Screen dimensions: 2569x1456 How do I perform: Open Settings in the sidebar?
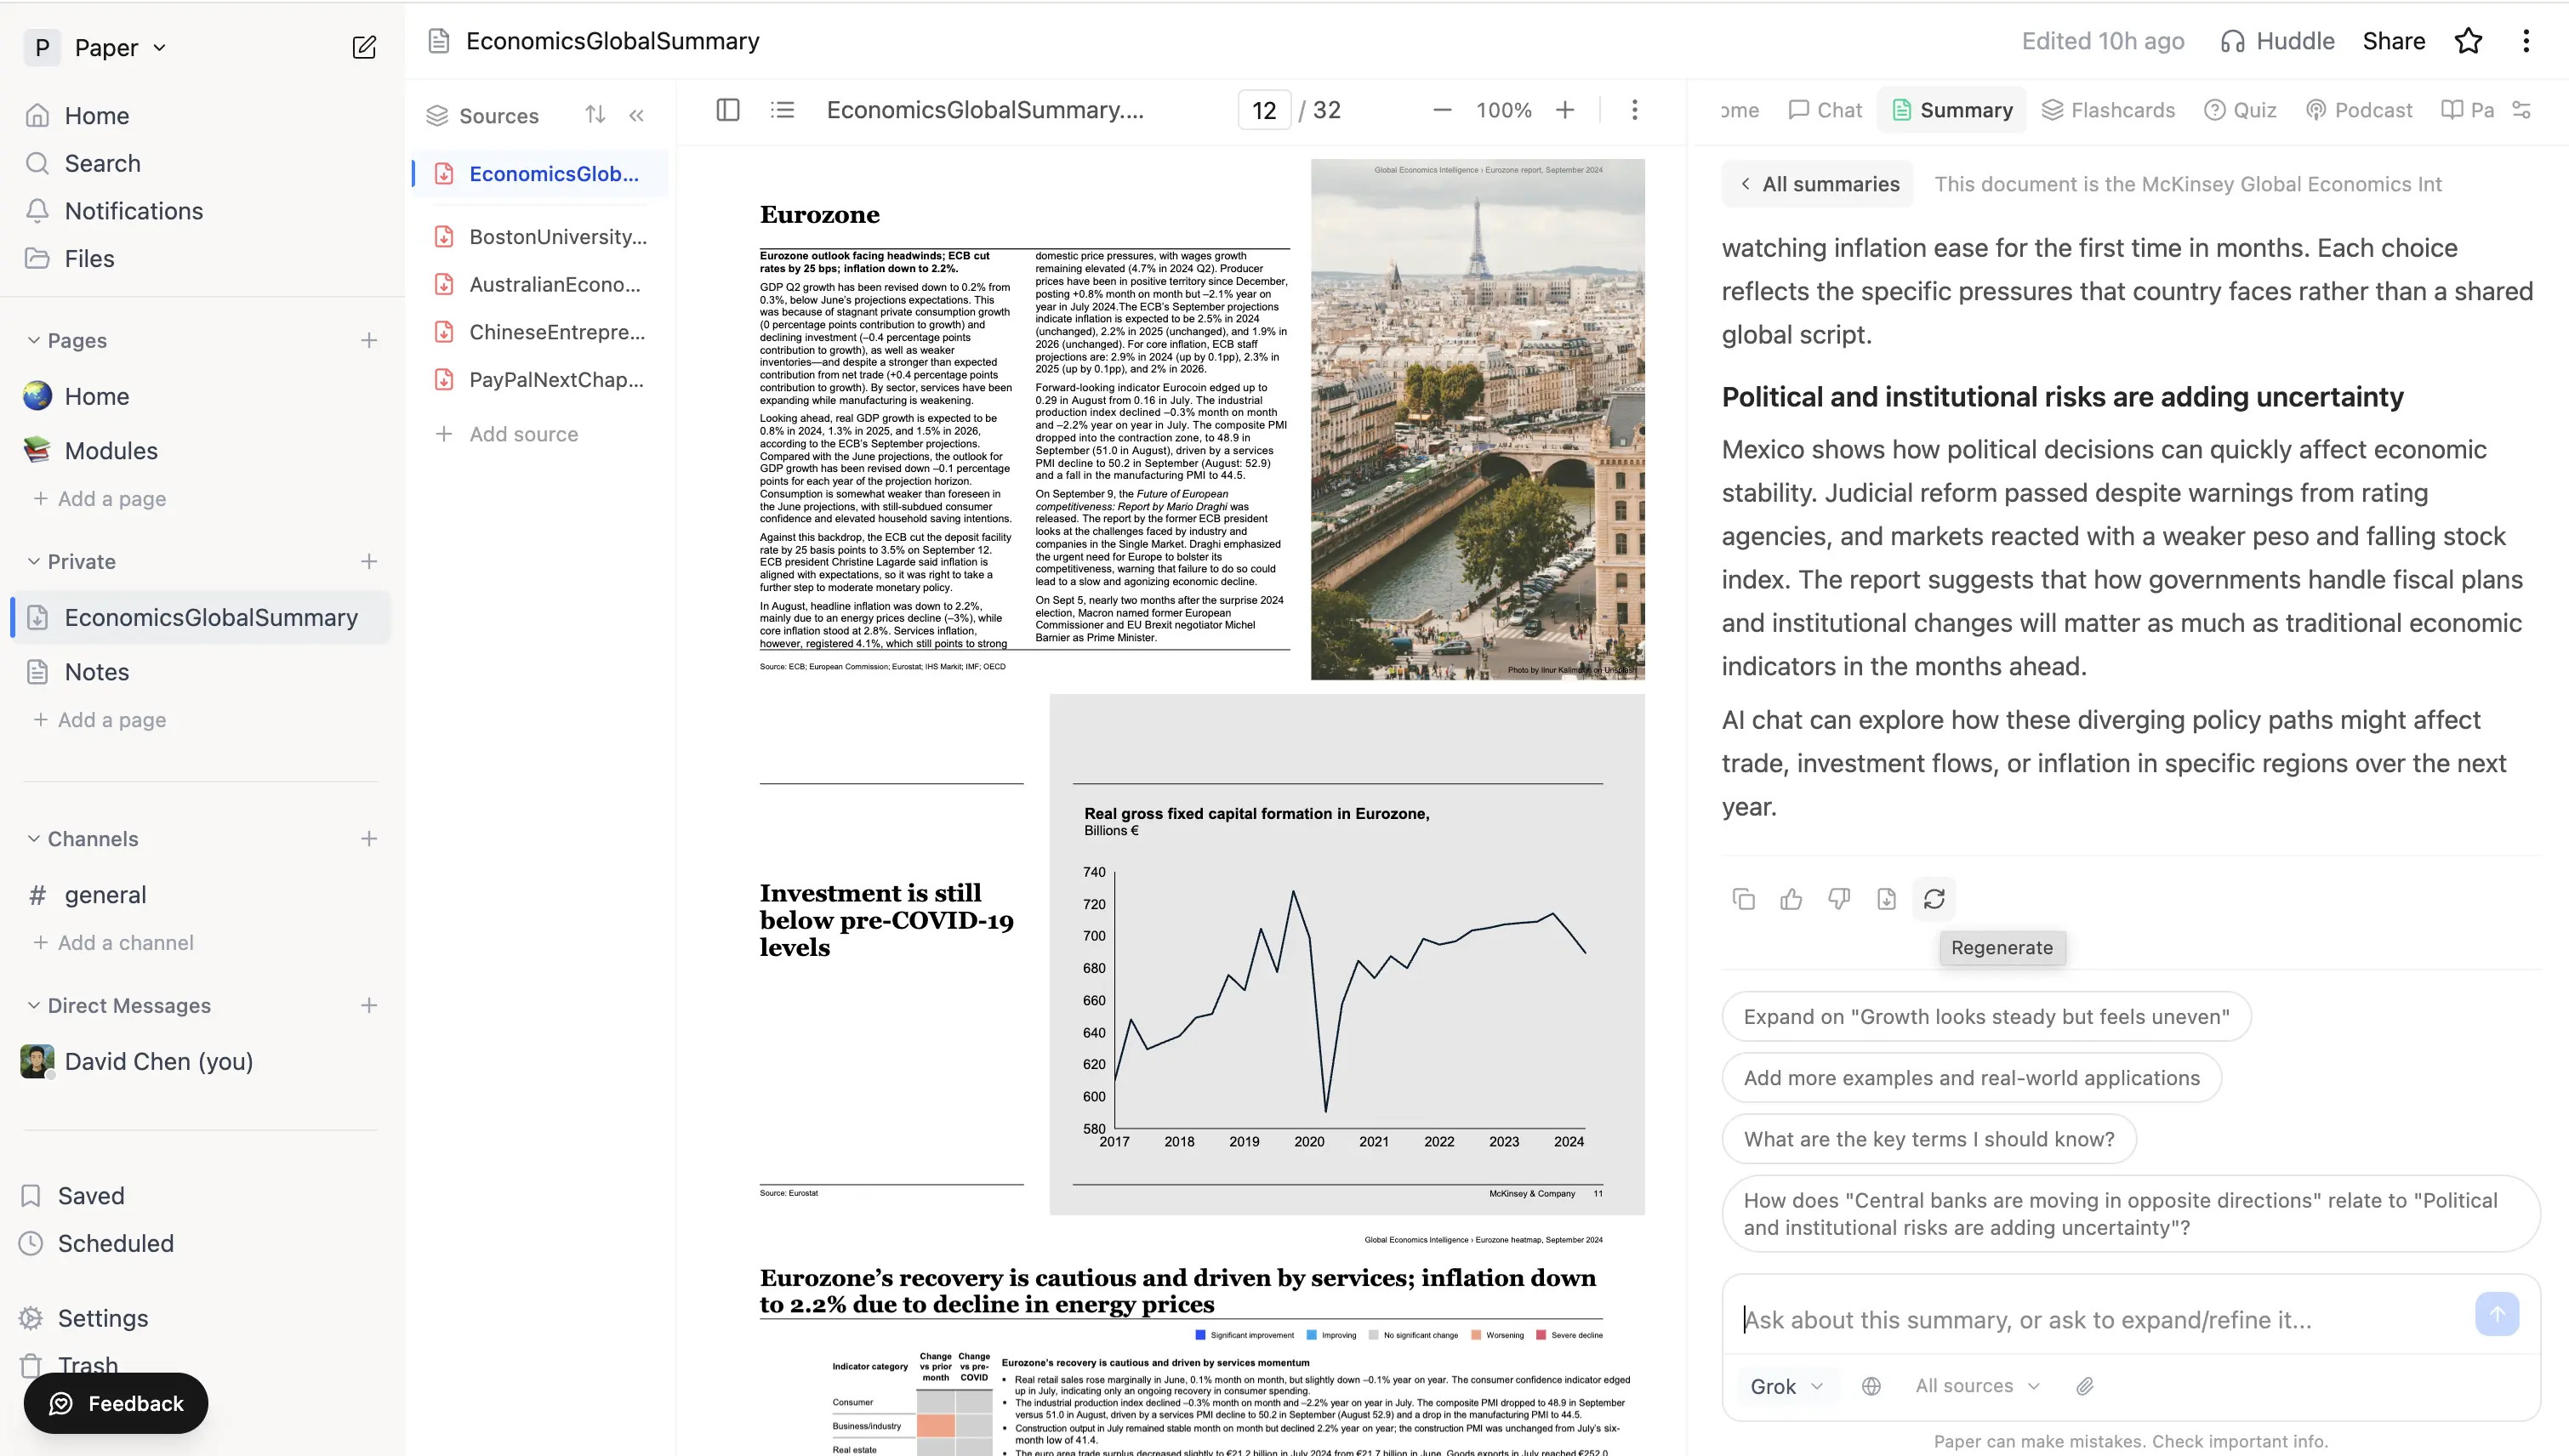84,1318
